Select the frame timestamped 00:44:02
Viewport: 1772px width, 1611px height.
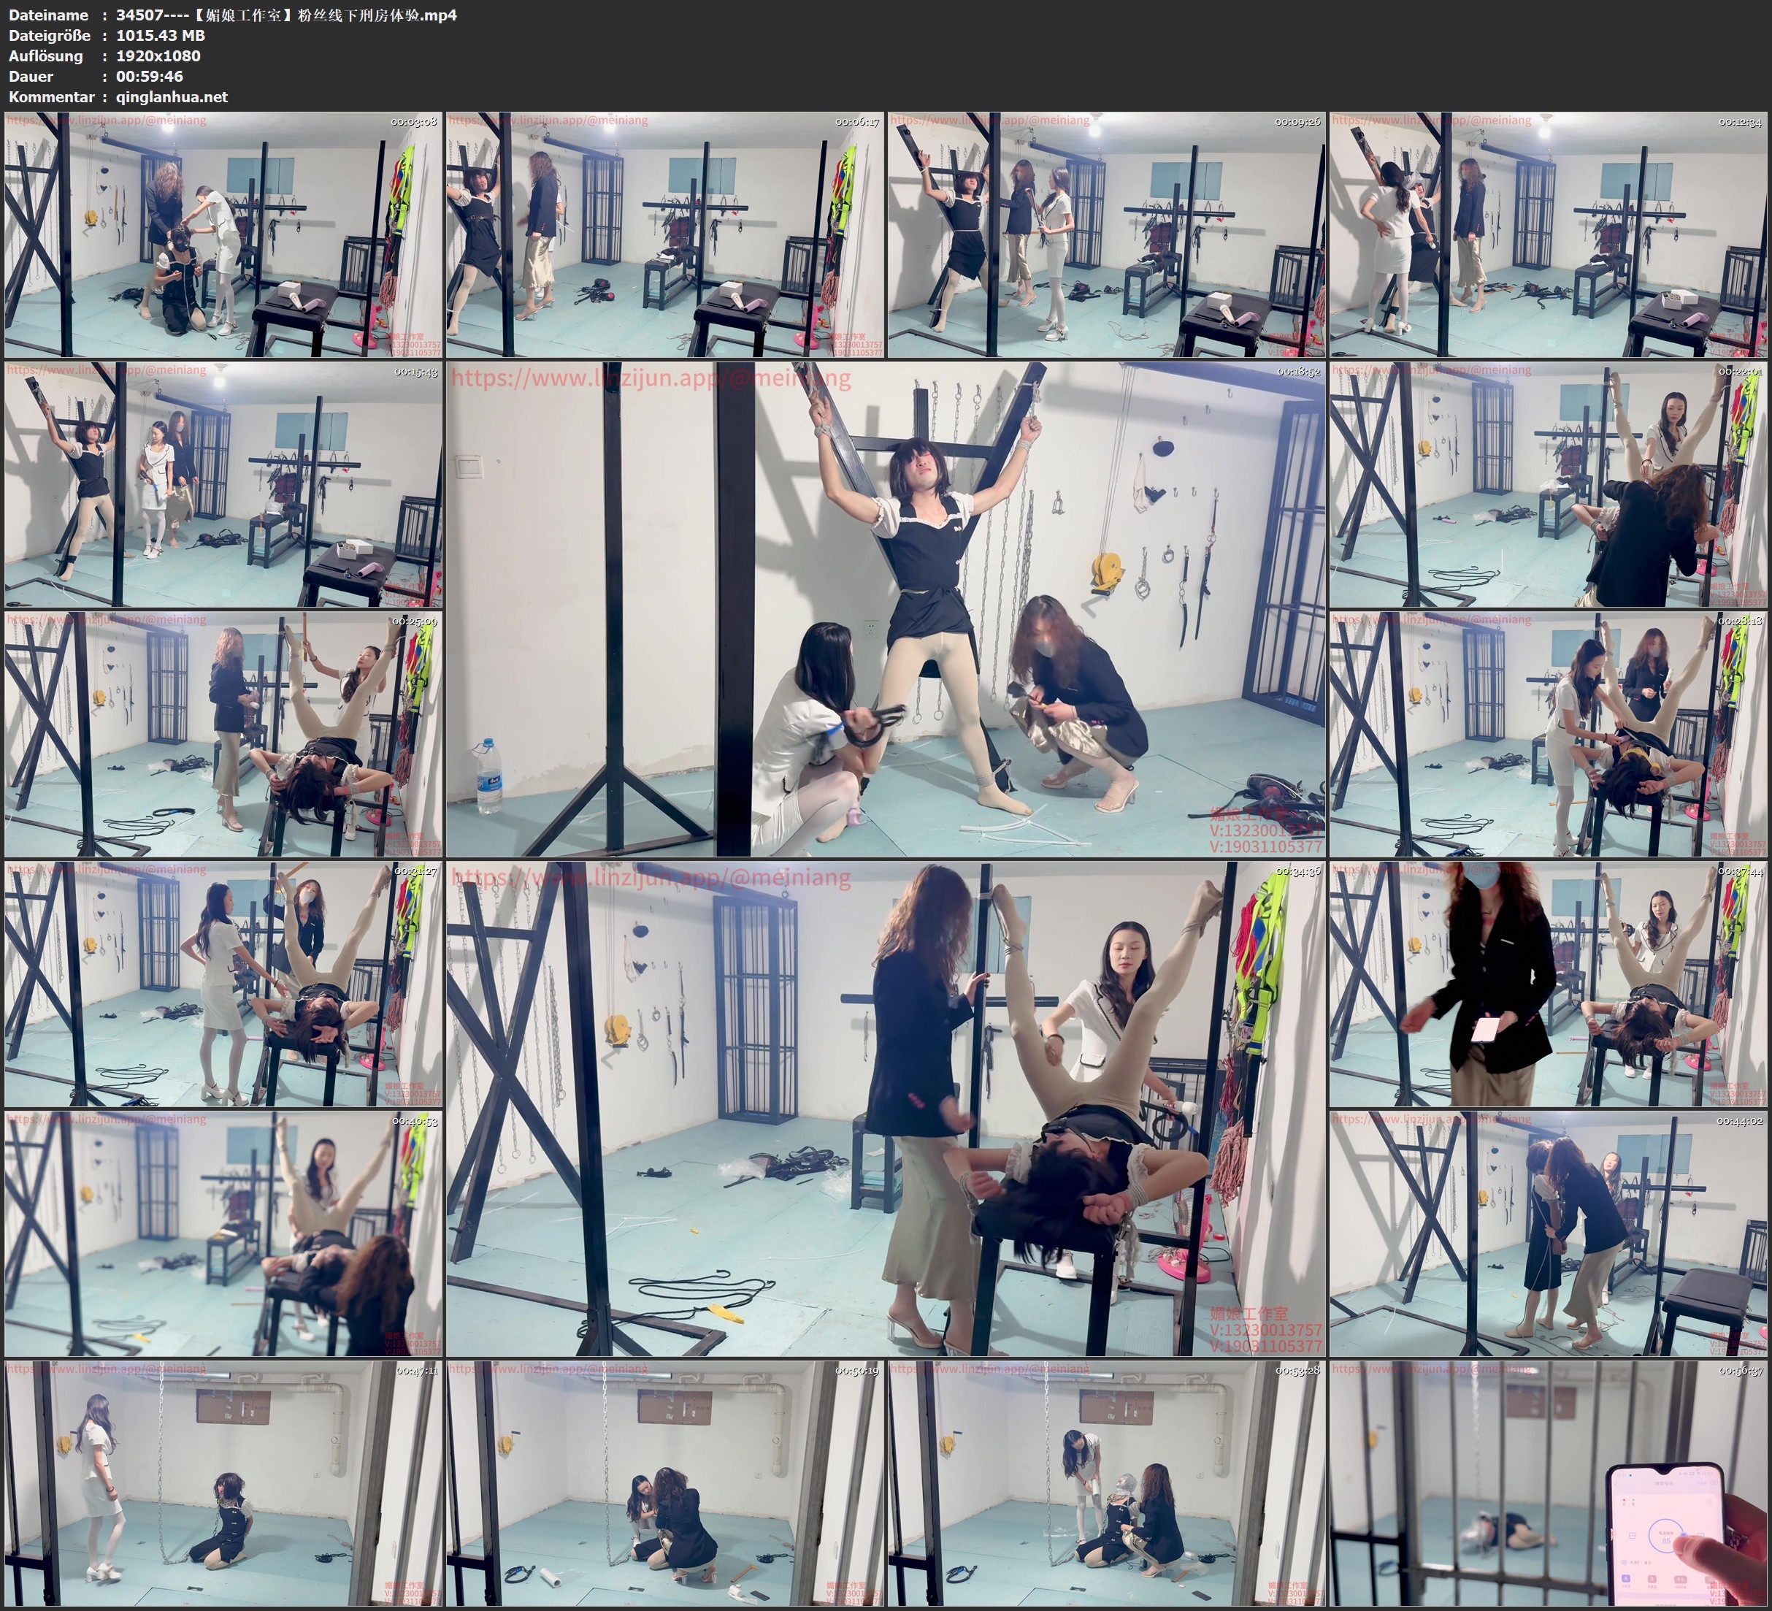pyautogui.click(x=1548, y=1233)
